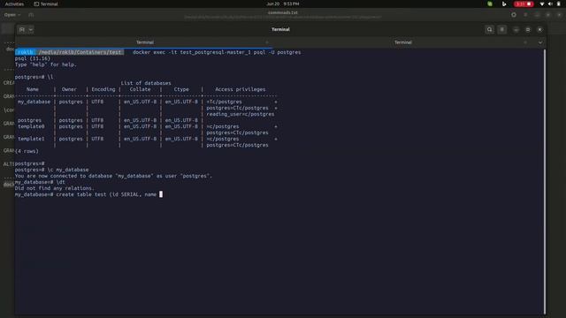Click the 'Did not find any relations.' line

click(55, 188)
